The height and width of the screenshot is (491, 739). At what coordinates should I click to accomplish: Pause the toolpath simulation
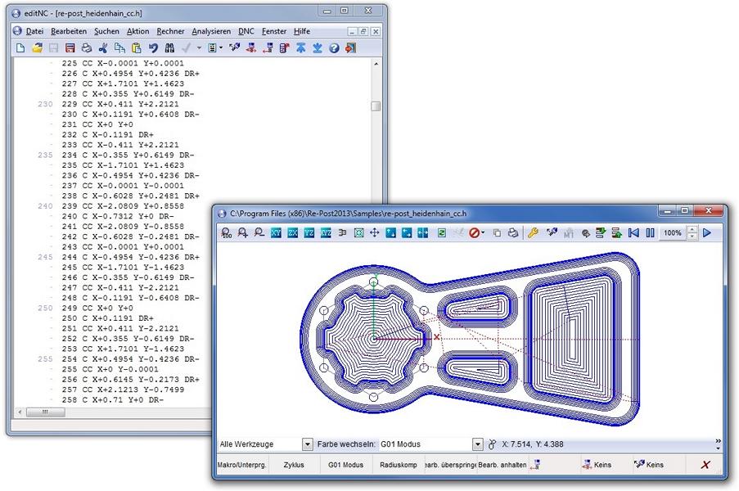tap(651, 232)
